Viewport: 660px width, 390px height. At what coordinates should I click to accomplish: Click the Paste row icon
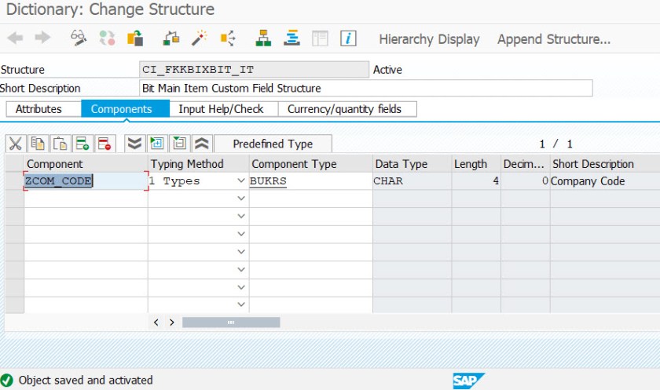point(60,144)
